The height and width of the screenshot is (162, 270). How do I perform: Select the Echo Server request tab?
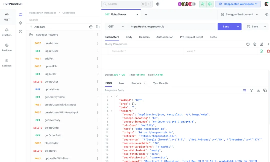click(121, 15)
